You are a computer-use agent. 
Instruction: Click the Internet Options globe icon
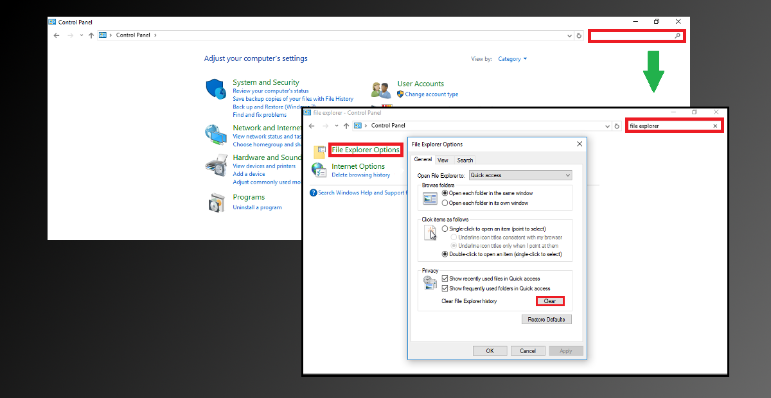319,169
